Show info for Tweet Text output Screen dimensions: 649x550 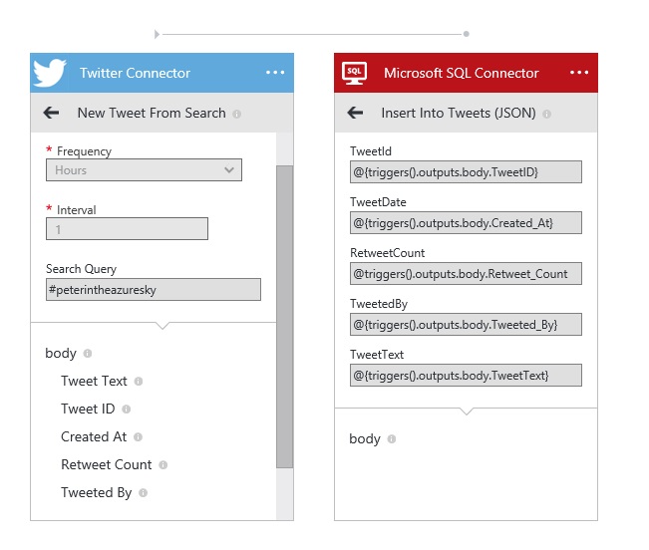coord(139,382)
